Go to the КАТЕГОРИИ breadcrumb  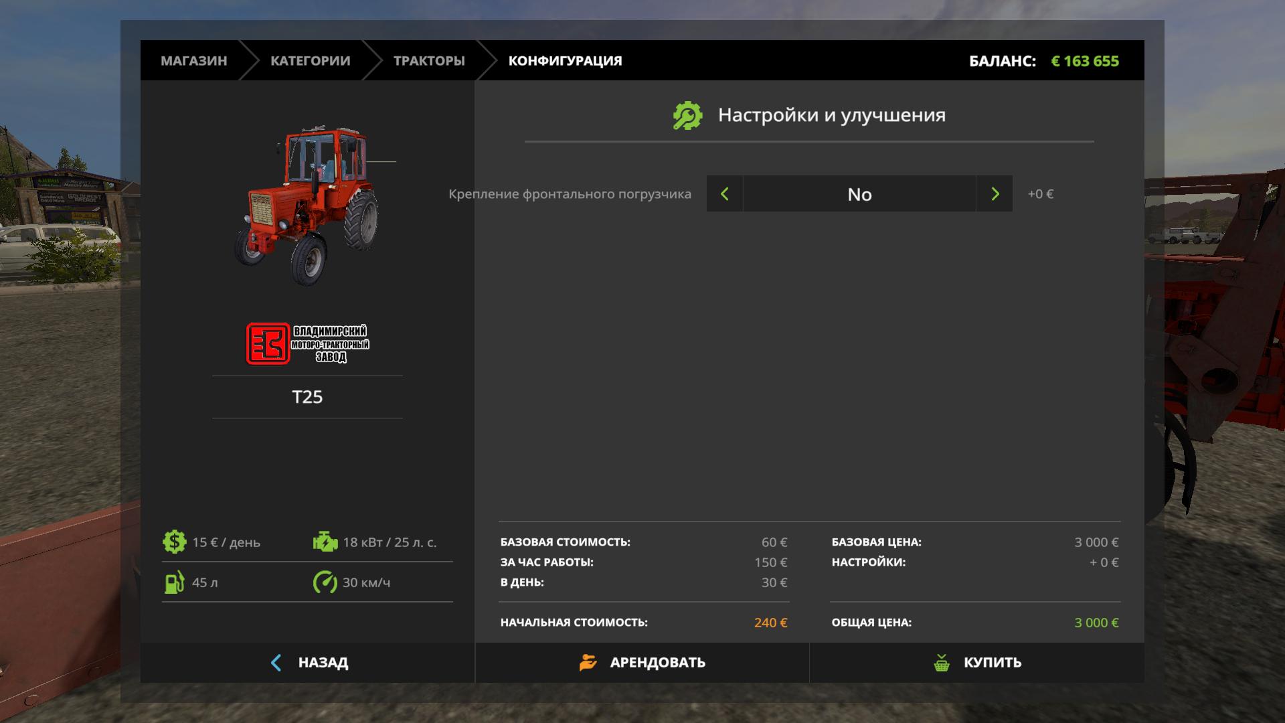coord(310,61)
